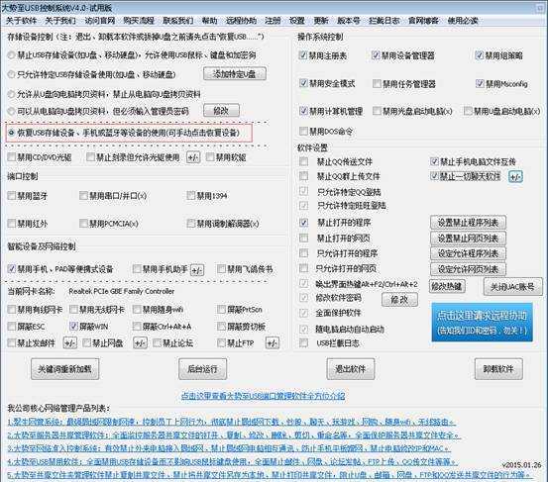This screenshot has height=482, width=548.
Task: Click blue 点击这里请求远程协助 banner
Action: tap(482, 322)
